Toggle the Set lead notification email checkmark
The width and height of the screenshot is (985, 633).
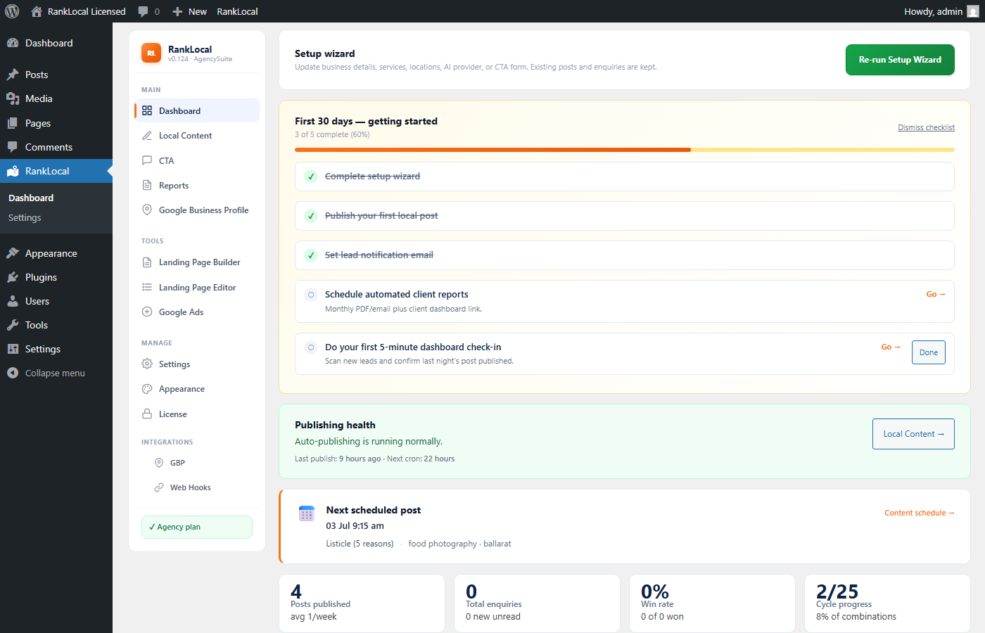[x=311, y=255]
